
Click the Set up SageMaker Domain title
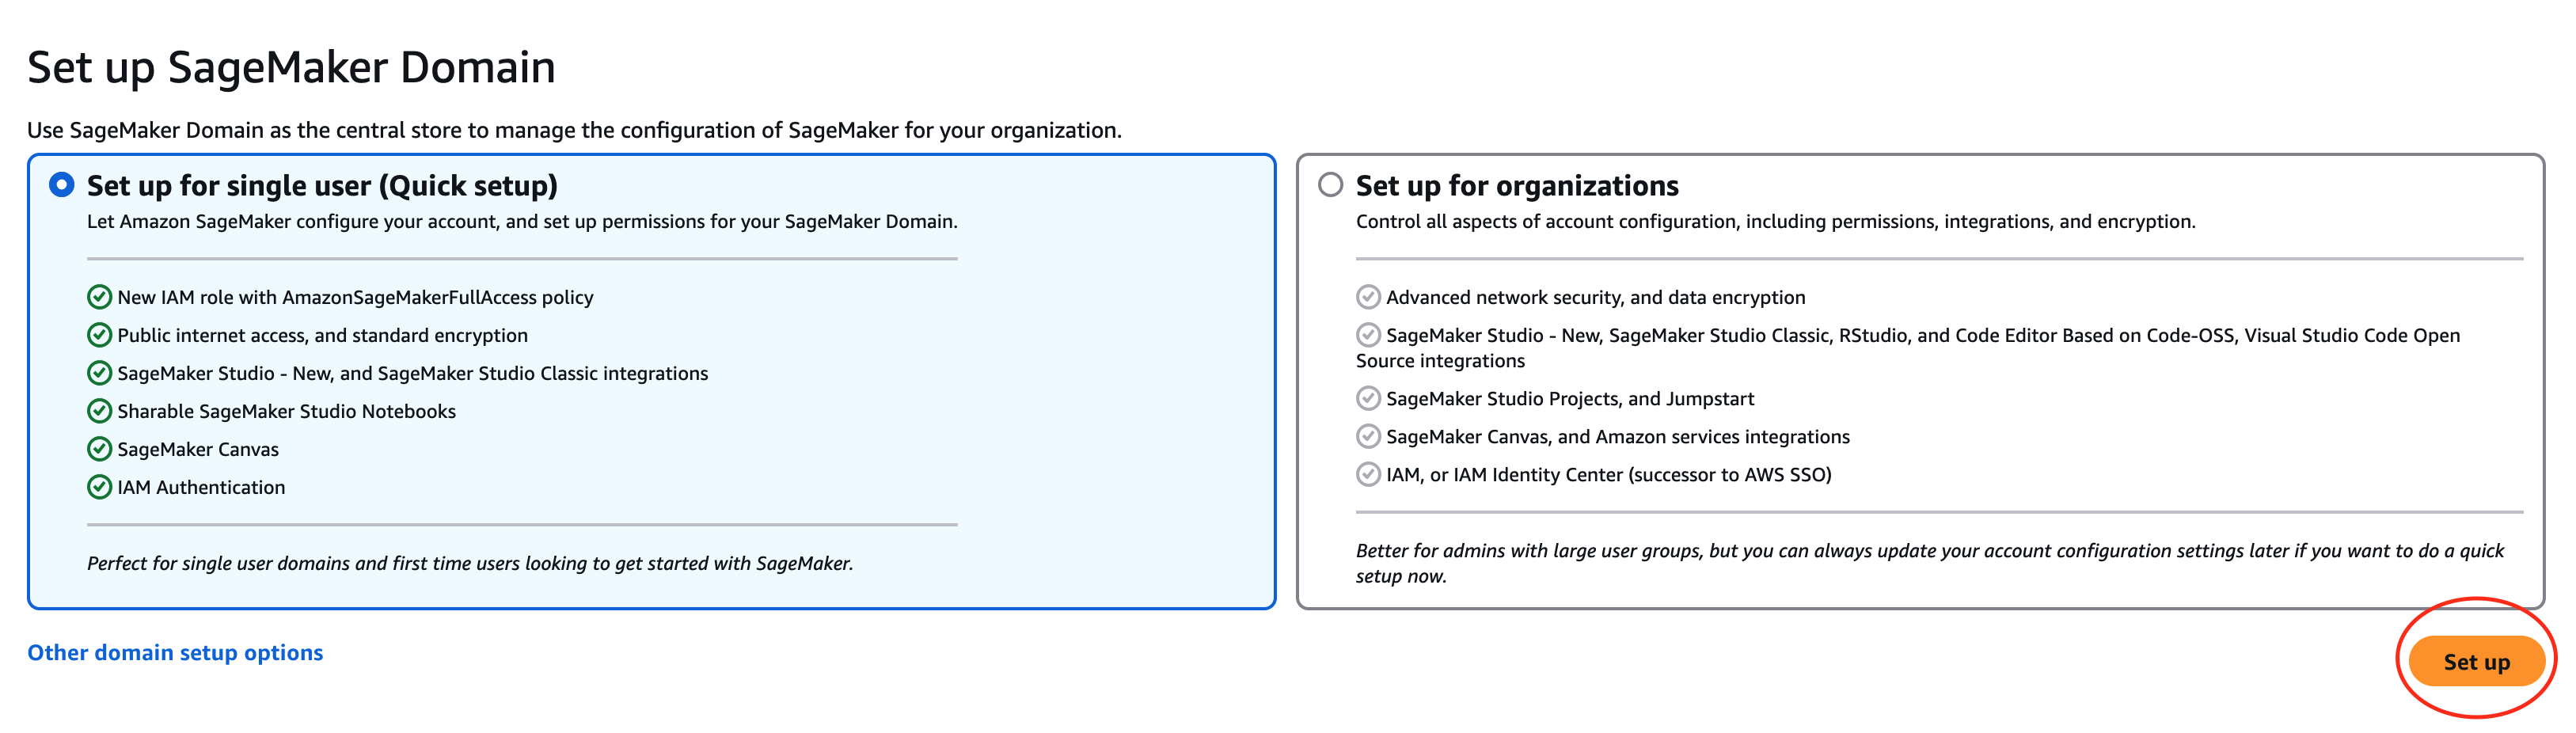pos(291,68)
